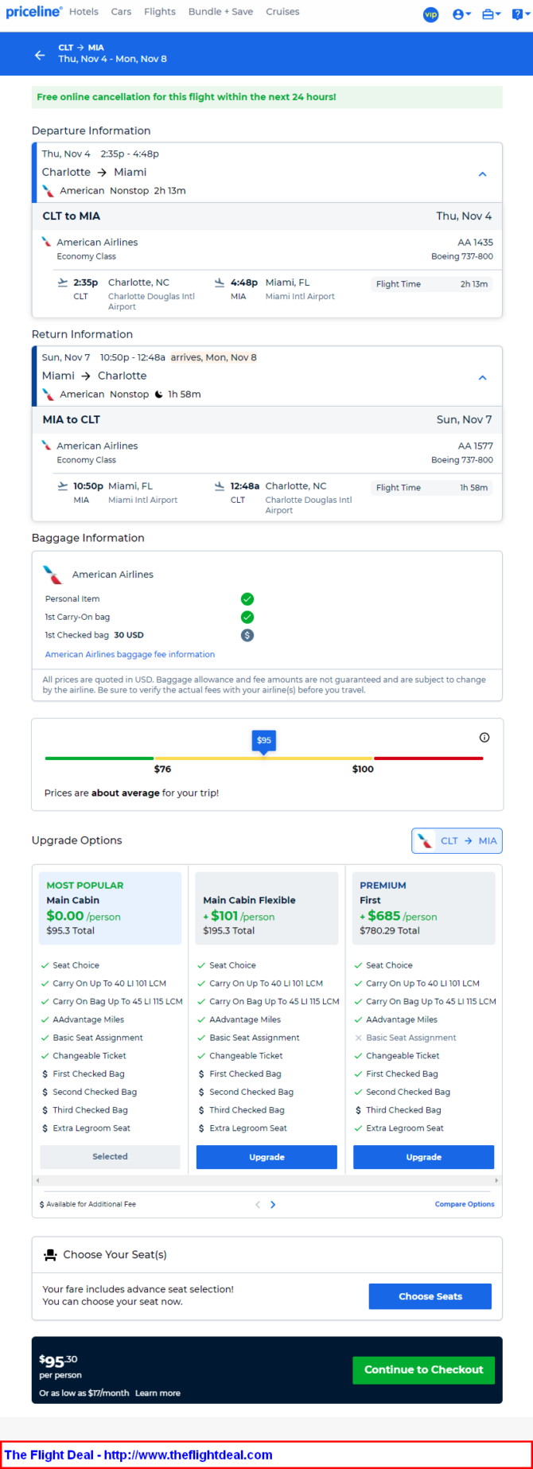Select the CLT → MIA upgrade segment toggle
This screenshot has width=533, height=1469.
click(x=457, y=840)
